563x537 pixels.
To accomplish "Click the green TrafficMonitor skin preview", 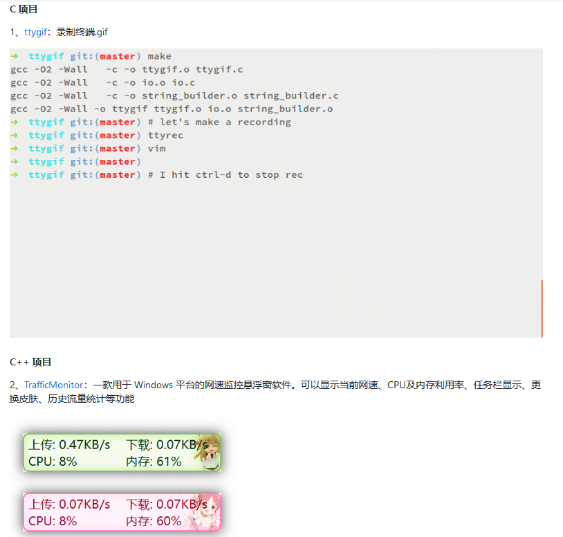I will (122, 453).
